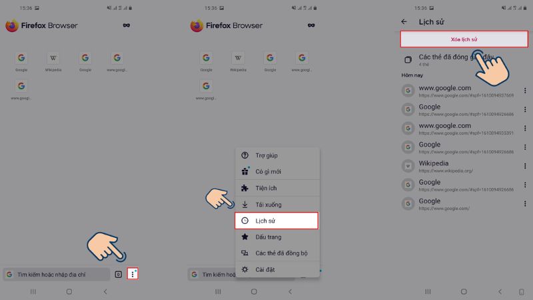
Task: Open the tab counter button
Action: point(119,275)
